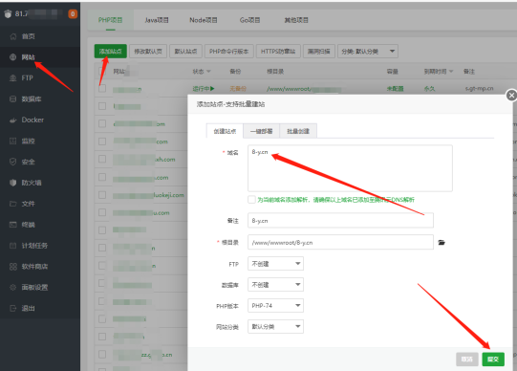This screenshot has width=517, height=371.
Task: Click the 修改默认页 button
Action: click(148, 51)
